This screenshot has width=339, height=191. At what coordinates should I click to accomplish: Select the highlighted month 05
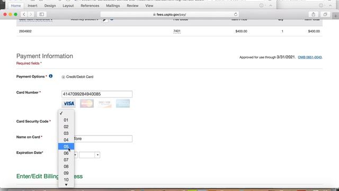66,146
